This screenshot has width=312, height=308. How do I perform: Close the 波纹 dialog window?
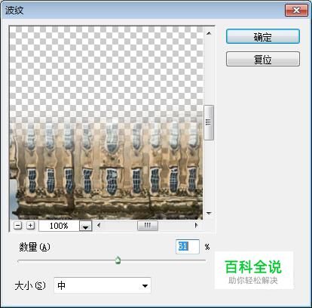pos(296,11)
